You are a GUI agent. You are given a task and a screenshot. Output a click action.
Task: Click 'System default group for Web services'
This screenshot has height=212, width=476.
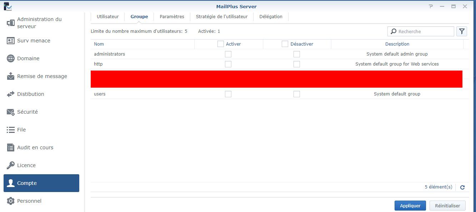397,64
